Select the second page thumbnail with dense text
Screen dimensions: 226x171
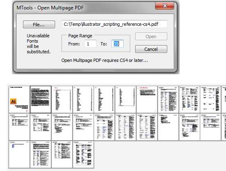(x=41, y=99)
